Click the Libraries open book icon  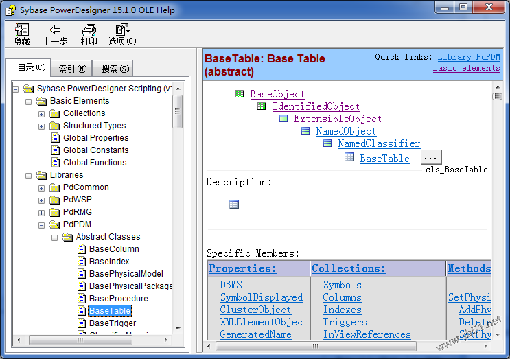point(41,175)
